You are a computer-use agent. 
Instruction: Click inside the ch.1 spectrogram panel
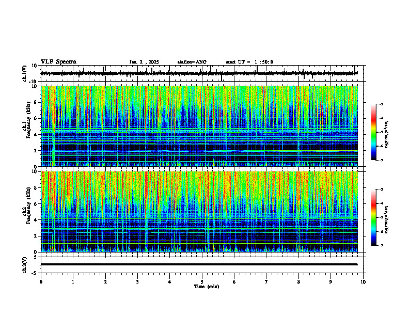pos(199,126)
